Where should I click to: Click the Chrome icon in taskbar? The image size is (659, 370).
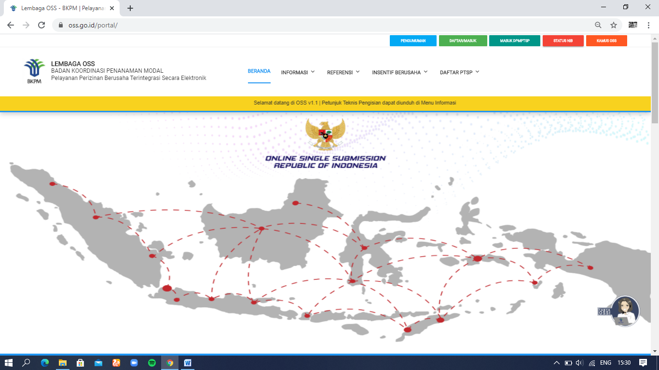coord(170,363)
